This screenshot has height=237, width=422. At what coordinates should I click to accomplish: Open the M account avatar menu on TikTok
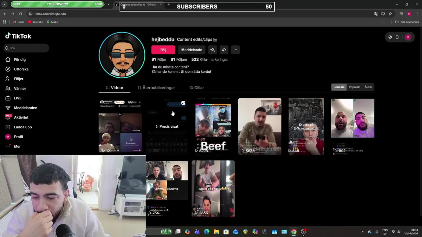408,37
